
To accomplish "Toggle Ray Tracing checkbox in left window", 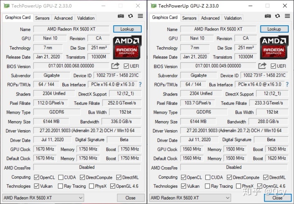I will click(x=60, y=186).
